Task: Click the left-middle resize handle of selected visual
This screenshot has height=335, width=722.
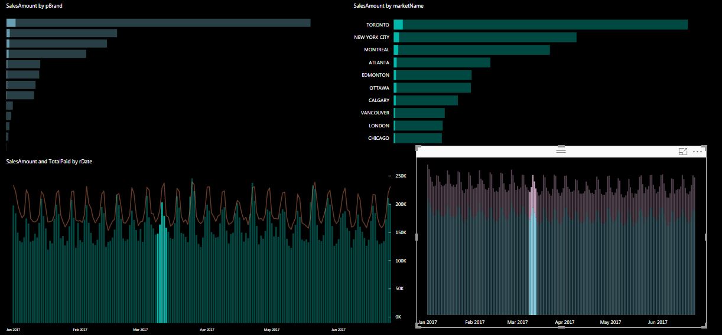Action: [417, 237]
